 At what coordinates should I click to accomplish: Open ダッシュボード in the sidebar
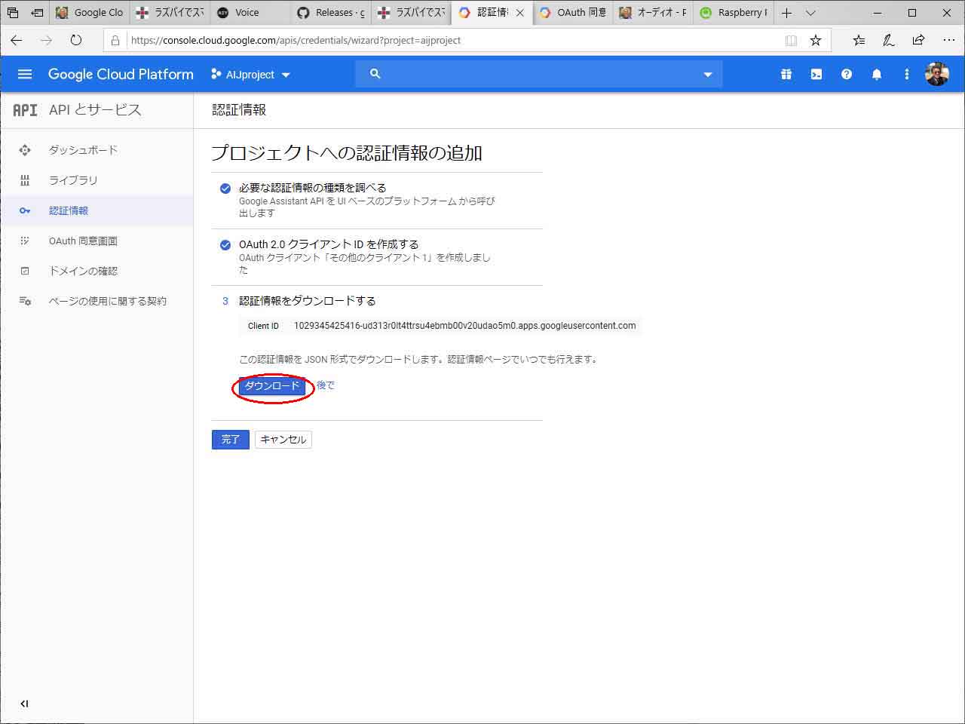pos(83,150)
